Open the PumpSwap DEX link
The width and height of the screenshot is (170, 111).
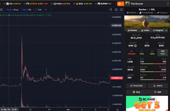146,13
